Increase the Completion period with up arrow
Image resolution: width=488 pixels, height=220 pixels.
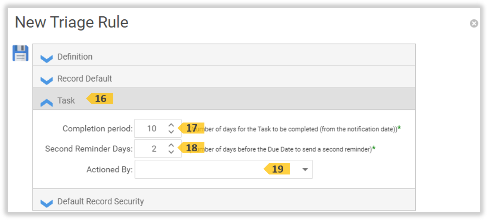coord(171,125)
